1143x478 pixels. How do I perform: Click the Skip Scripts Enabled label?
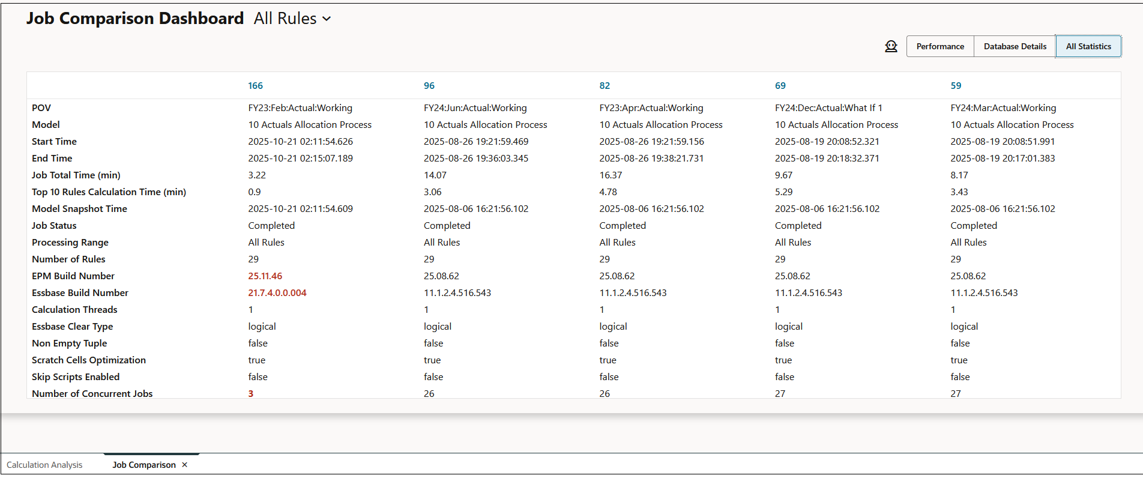[76, 377]
